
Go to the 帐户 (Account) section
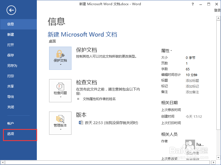[11, 123]
